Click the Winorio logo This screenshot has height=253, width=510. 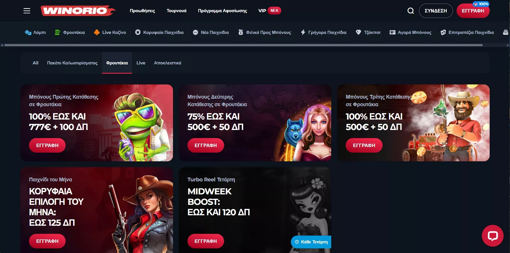pos(78,11)
